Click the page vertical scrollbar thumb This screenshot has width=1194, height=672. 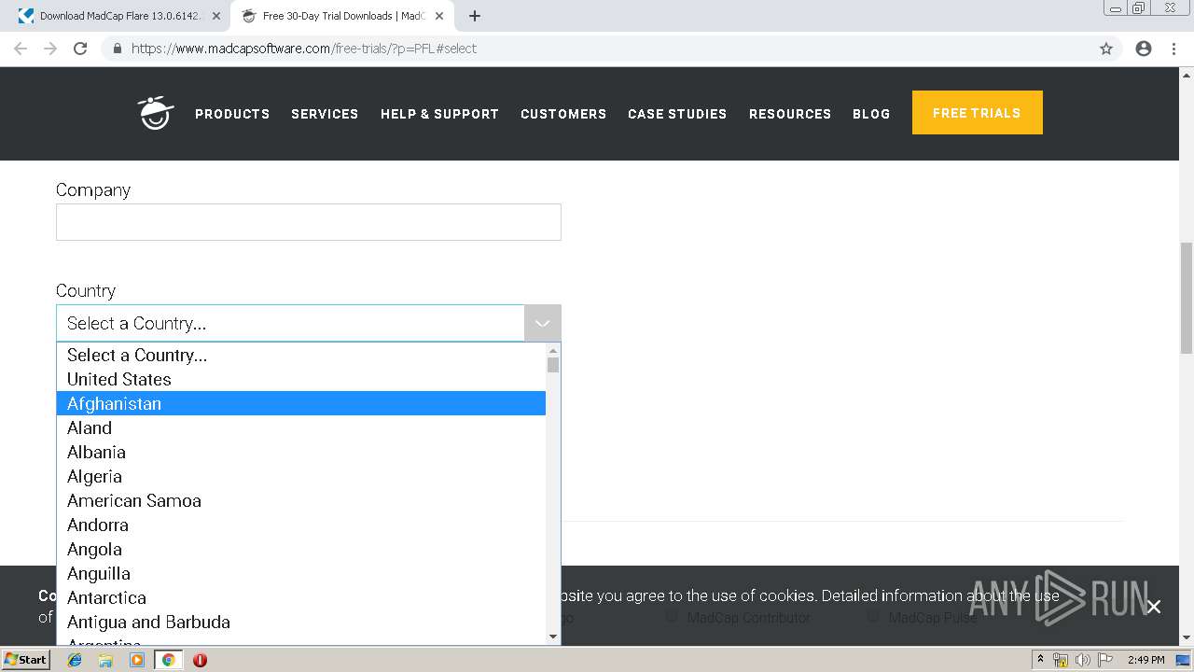click(x=1186, y=298)
